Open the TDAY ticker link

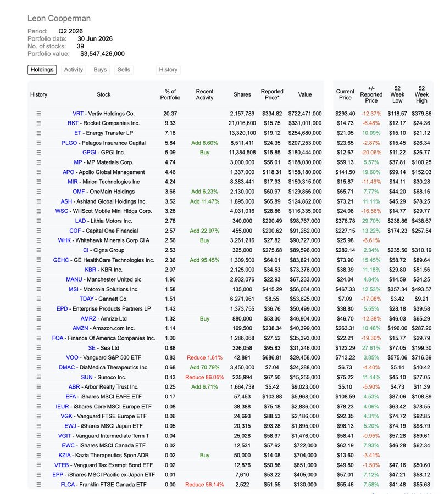(x=87, y=299)
